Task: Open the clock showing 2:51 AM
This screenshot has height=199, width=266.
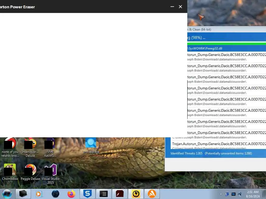Action: 253,194
